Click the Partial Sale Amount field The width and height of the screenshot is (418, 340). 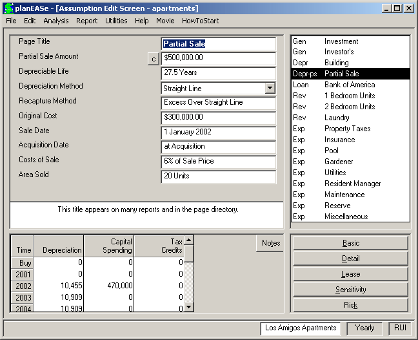[219, 58]
